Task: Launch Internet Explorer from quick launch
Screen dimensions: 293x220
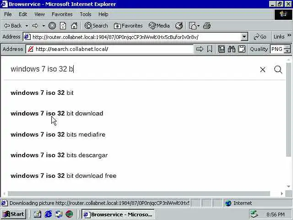Action: pos(48,214)
